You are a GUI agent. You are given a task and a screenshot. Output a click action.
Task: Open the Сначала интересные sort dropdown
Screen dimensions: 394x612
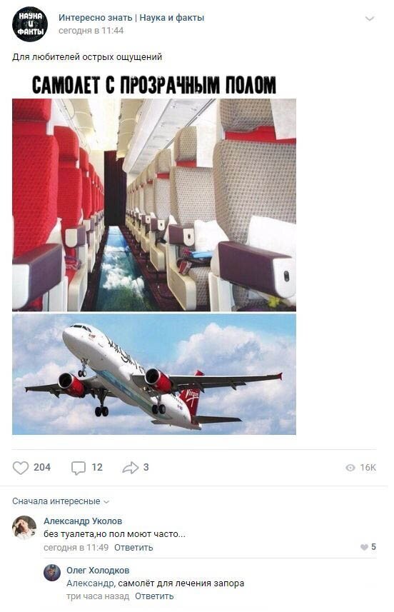(61, 501)
